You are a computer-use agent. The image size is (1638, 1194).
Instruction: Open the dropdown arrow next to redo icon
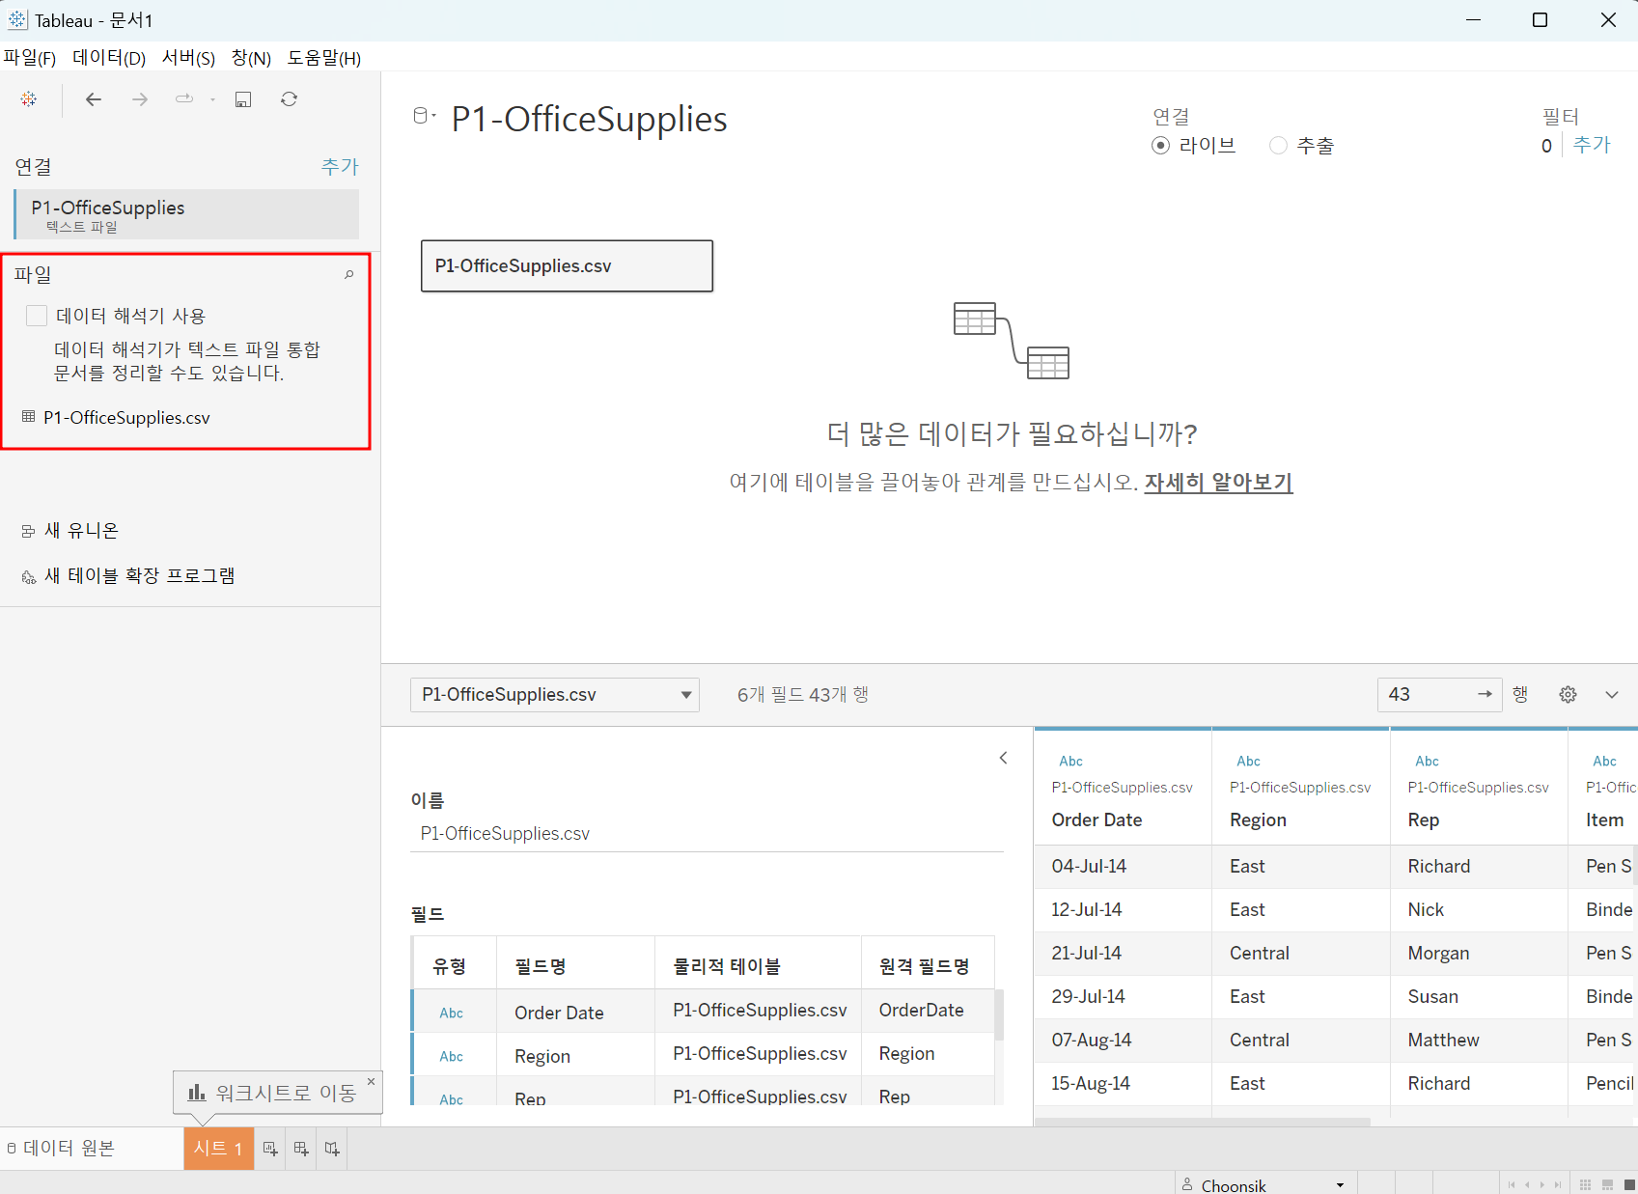point(212,99)
